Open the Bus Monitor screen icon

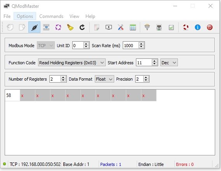(109, 27)
